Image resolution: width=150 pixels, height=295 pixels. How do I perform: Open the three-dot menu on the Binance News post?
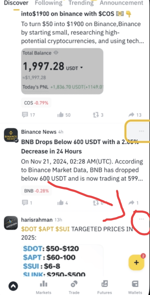[x=141, y=131]
